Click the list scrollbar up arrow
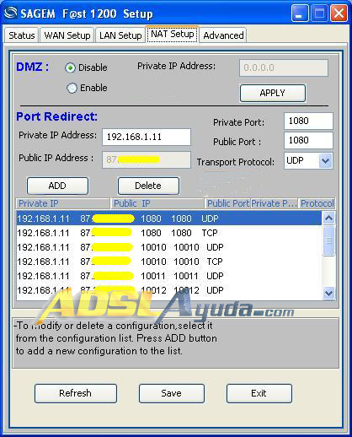Image resolution: width=352 pixels, height=437 pixels. [x=328, y=218]
